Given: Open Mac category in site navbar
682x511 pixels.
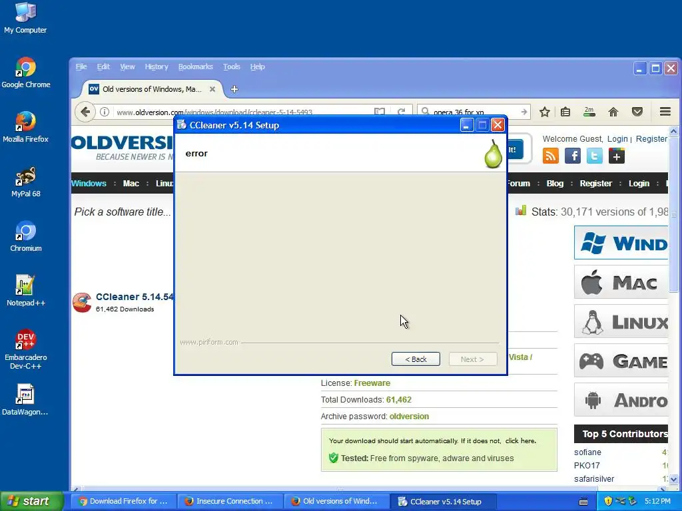Looking at the screenshot, I should (131, 184).
